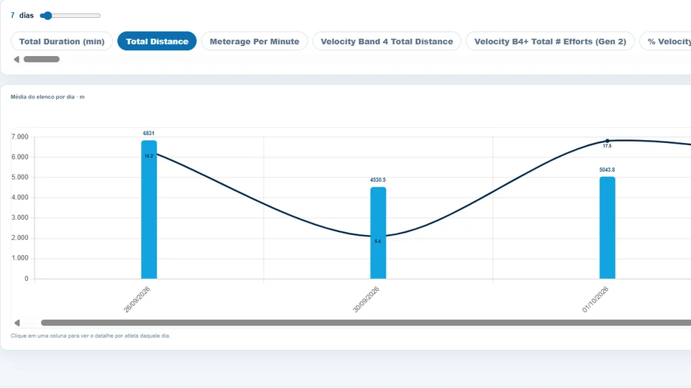
Task: Click the y-axis label 4.000
Action: pyautogui.click(x=20, y=198)
